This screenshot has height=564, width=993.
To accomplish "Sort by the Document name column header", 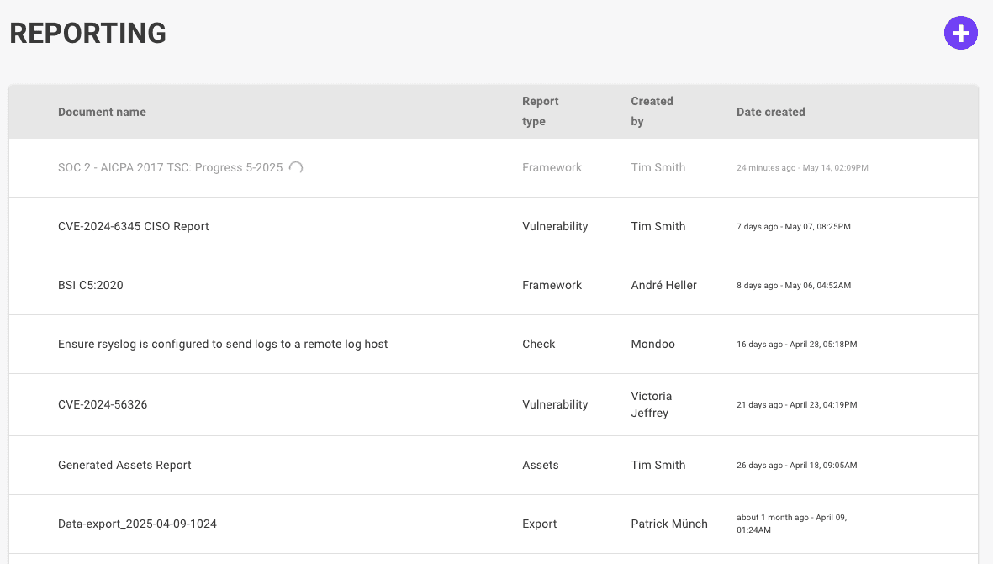I will (102, 111).
